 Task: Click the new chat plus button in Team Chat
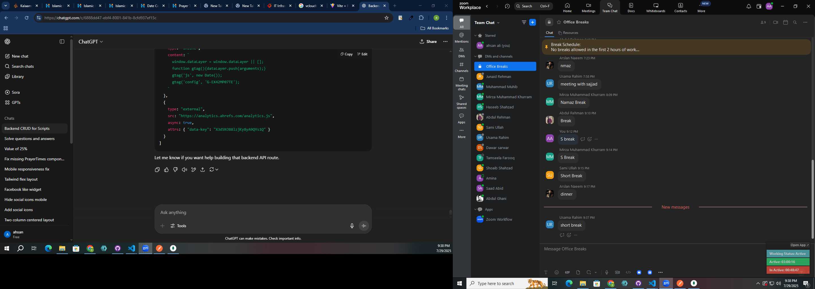click(x=533, y=22)
